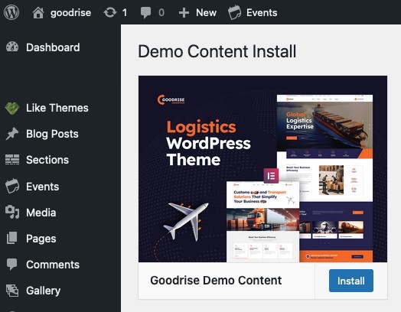Open Pages in the sidebar
401x312 pixels.
[41, 239]
